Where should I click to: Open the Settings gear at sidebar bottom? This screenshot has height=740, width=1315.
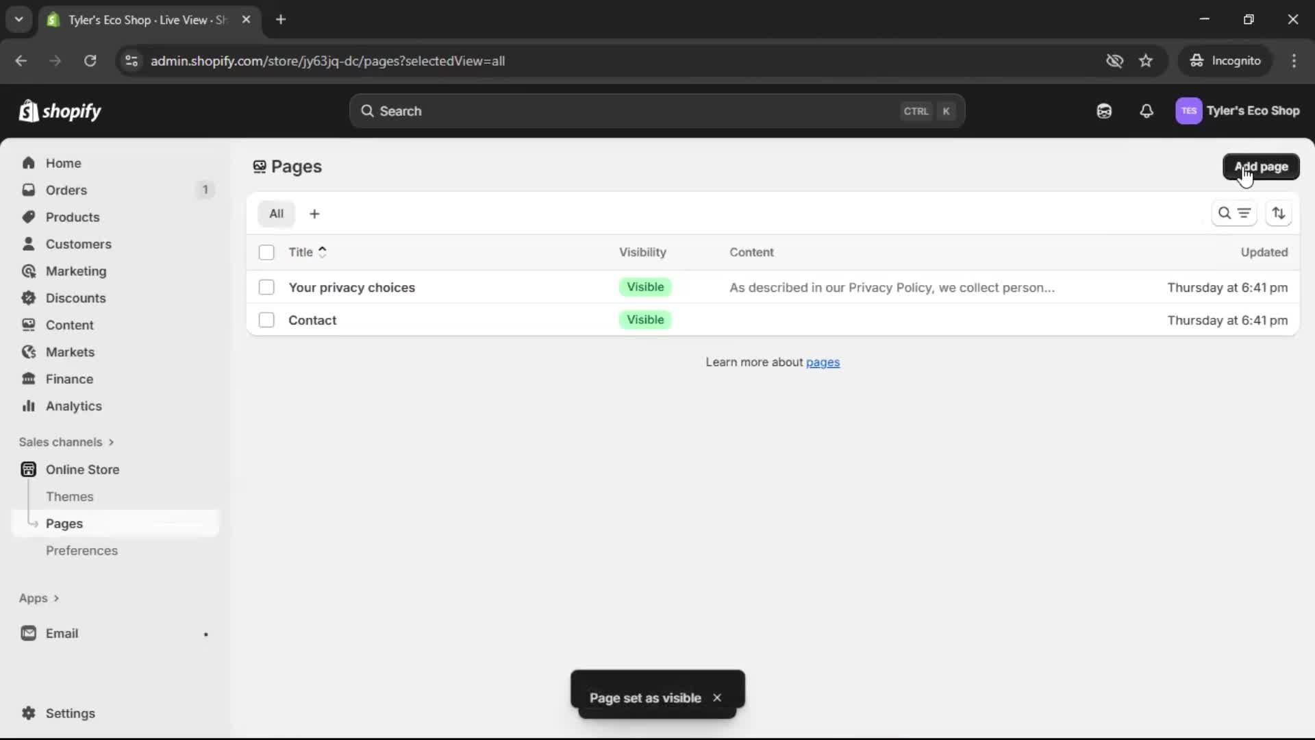[x=68, y=713]
